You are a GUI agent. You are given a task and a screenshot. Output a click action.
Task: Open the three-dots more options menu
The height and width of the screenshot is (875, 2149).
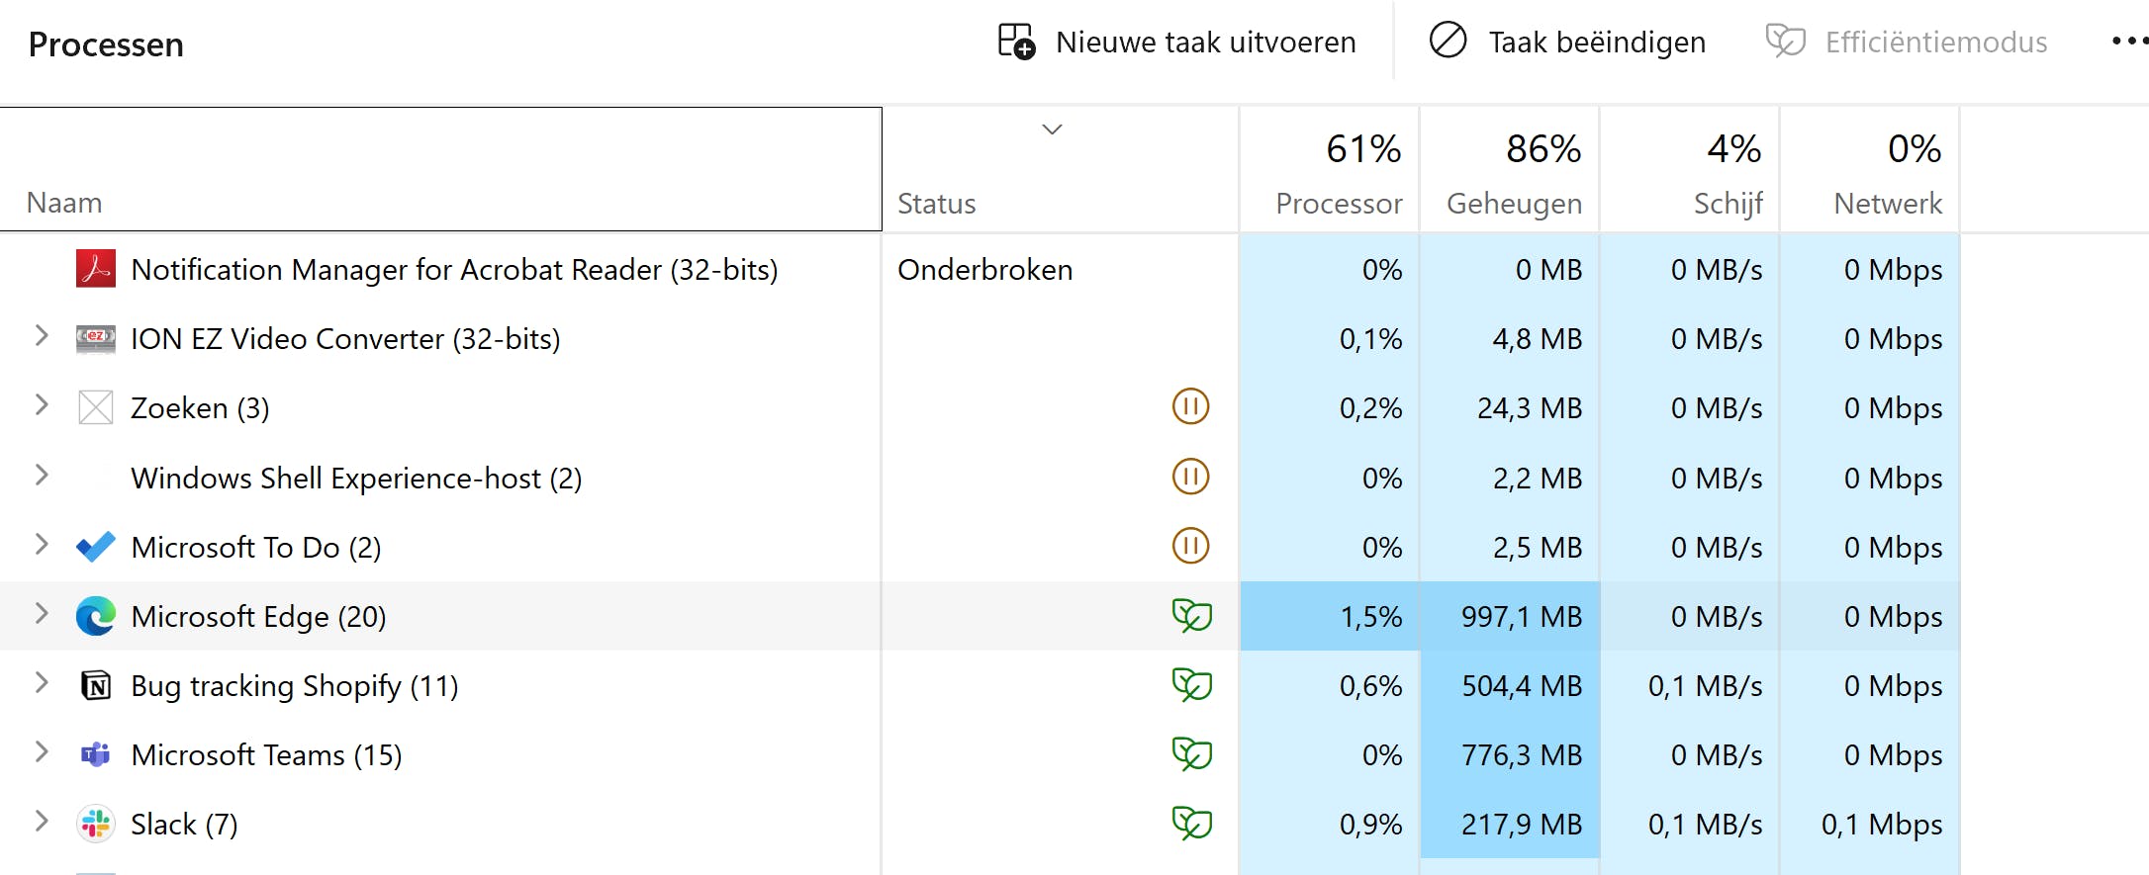(2127, 42)
